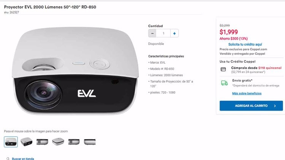Click the $118 quincenal credit text
This screenshot has height=160, width=285.
(x=270, y=68)
